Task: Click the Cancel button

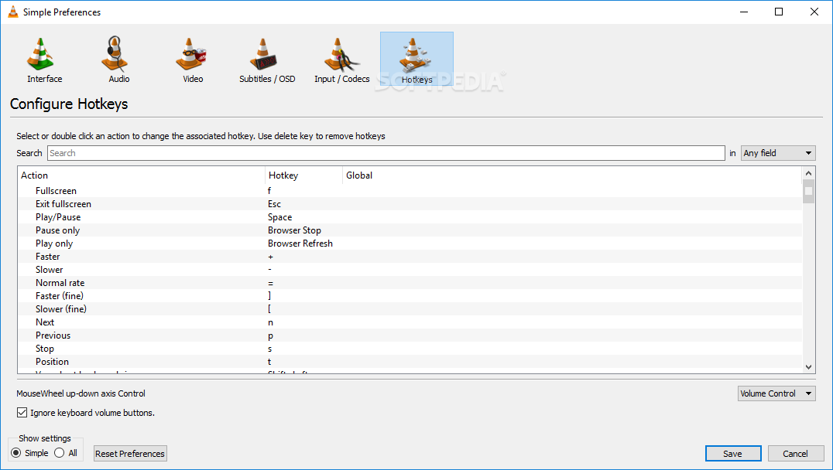Action: [795, 454]
